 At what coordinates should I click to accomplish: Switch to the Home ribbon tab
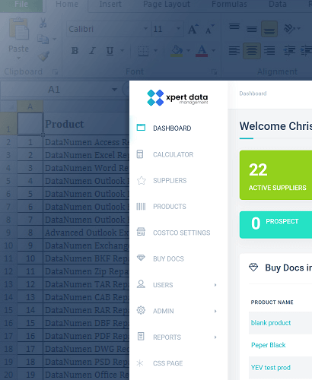tap(67, 5)
